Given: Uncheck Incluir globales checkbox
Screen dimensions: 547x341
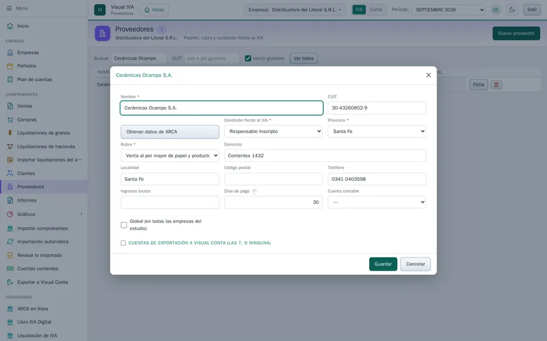Looking at the screenshot, I should [248, 59].
